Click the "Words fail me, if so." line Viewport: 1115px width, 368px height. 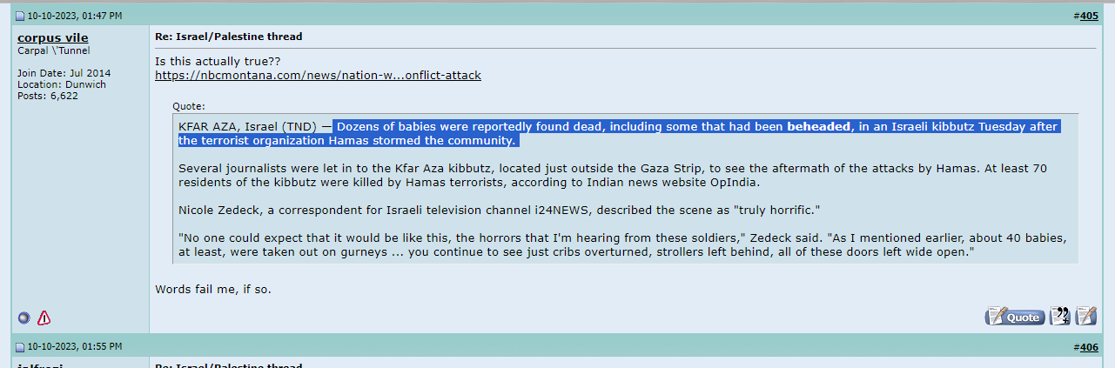(x=212, y=289)
